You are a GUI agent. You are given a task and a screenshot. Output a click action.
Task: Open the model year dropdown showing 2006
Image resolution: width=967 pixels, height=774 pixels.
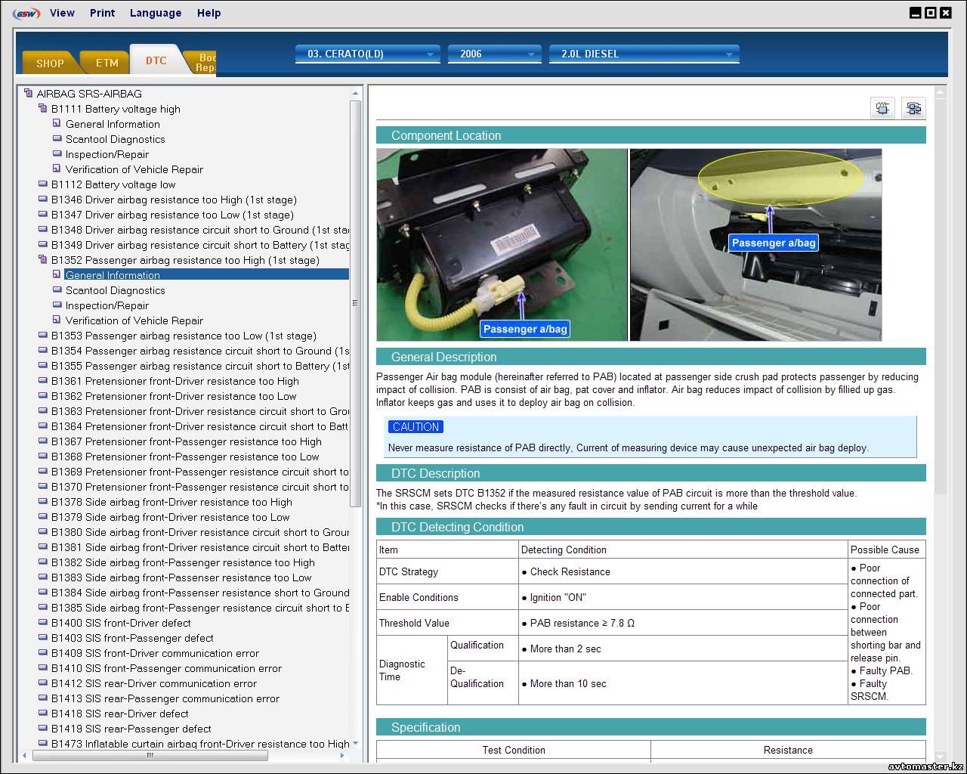coord(495,54)
